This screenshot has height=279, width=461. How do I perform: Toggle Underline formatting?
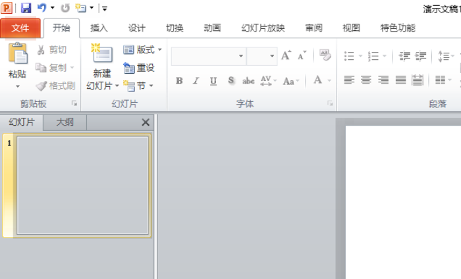(213, 81)
